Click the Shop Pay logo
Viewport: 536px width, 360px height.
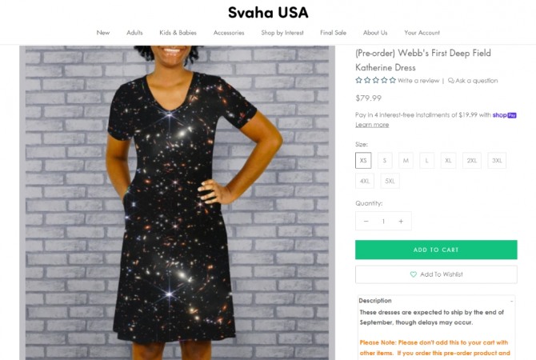click(505, 114)
